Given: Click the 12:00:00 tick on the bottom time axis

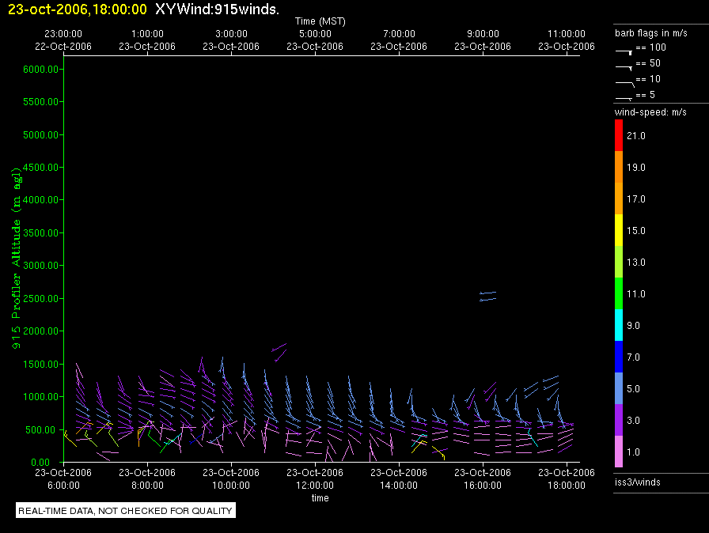Looking at the screenshot, I should click(x=315, y=479).
